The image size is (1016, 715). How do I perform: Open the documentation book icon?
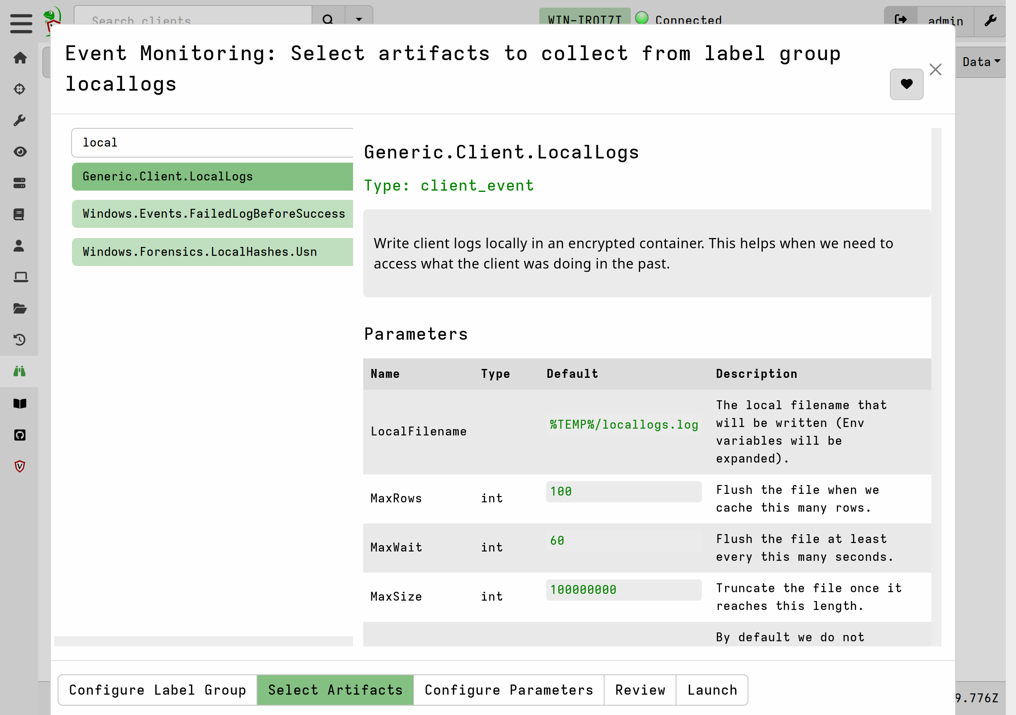(20, 403)
